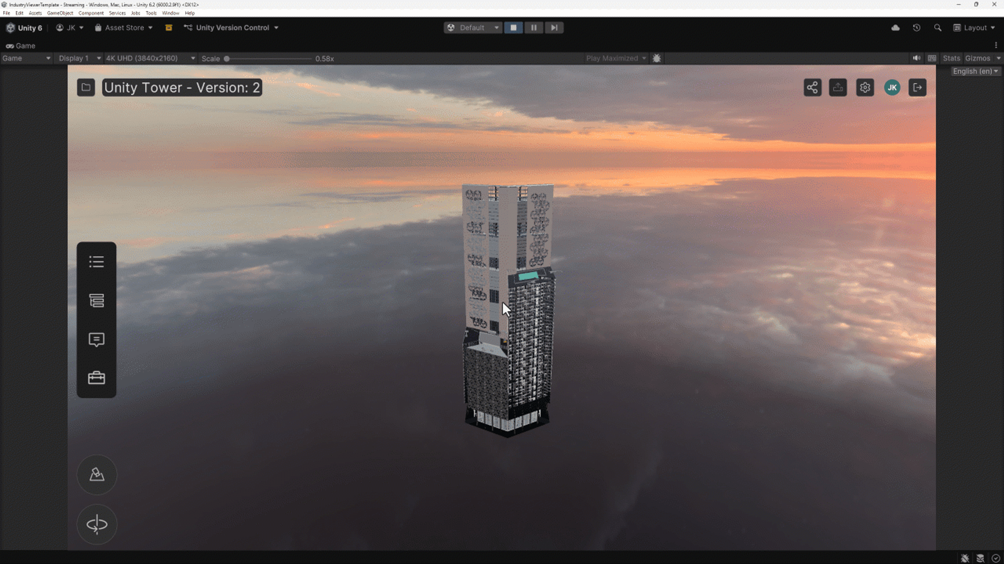
Task: Open the project folder icon beside Unity Tower
Action: point(86,87)
